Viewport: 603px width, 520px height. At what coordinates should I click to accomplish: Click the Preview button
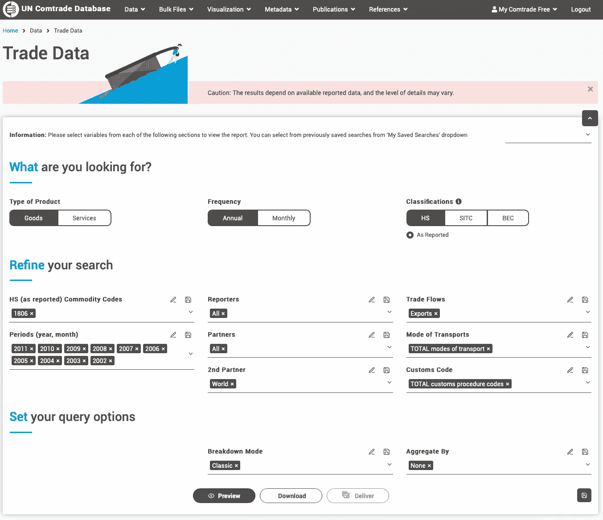[x=224, y=496]
